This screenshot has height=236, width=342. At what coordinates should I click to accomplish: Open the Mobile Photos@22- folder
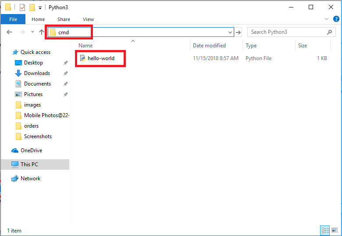click(46, 115)
